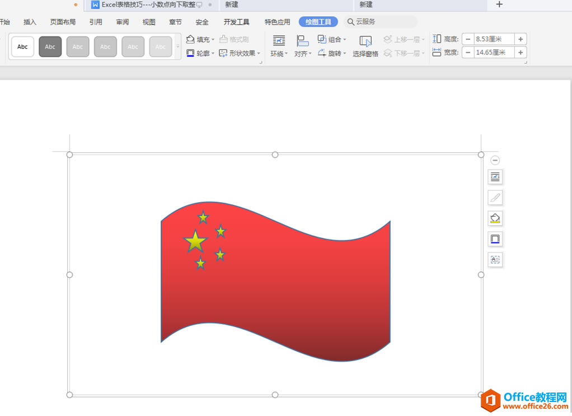The width and height of the screenshot is (572, 416).
Task: Click the height field showing 8.53厘米
Action: coord(494,39)
